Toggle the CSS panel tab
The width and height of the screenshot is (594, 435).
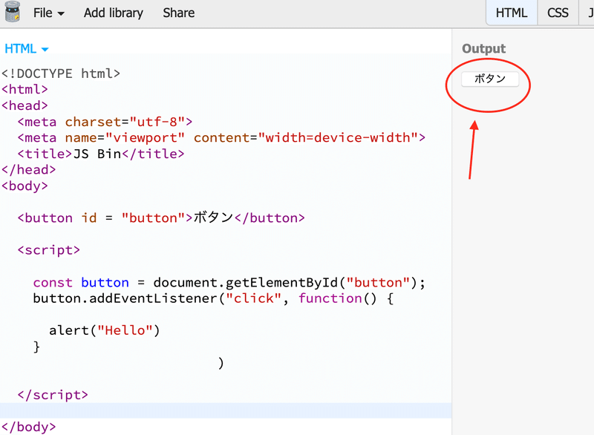tap(558, 13)
